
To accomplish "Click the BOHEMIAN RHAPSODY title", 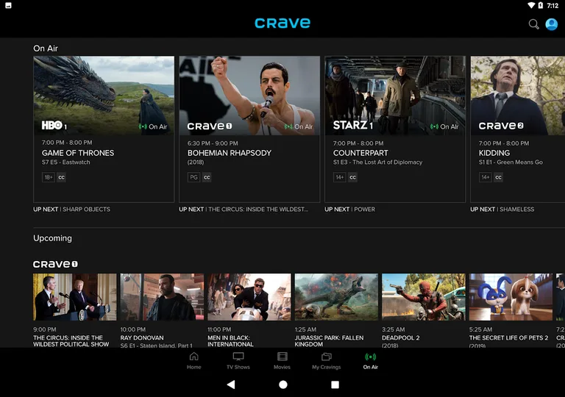I will pos(230,153).
